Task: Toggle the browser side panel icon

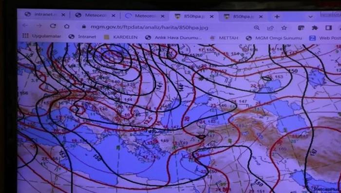Action: [x=328, y=28]
